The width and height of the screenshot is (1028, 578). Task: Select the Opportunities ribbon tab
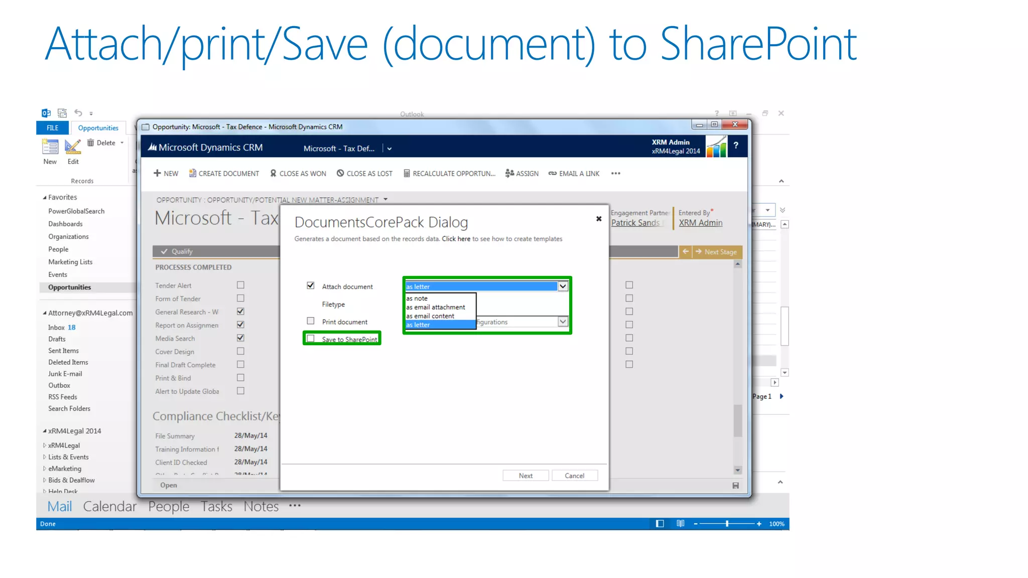(x=98, y=128)
